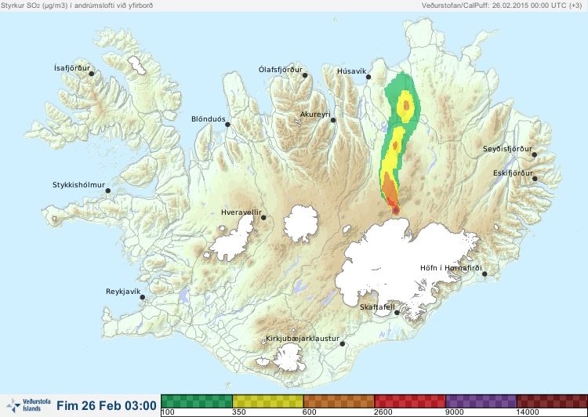Click the Langjökull glacier west of Hveravellir
This screenshot has width=588, height=417.
click(x=233, y=238)
